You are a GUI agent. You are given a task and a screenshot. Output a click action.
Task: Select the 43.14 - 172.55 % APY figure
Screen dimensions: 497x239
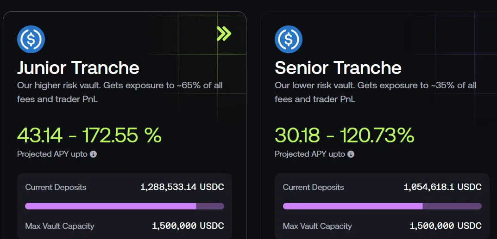tap(89, 135)
